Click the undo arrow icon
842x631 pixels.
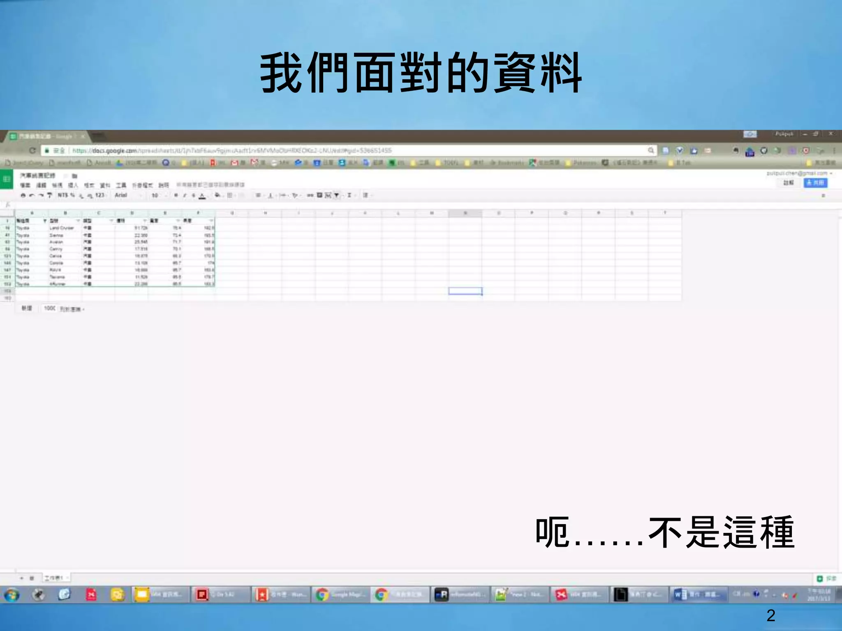pyautogui.click(x=32, y=196)
